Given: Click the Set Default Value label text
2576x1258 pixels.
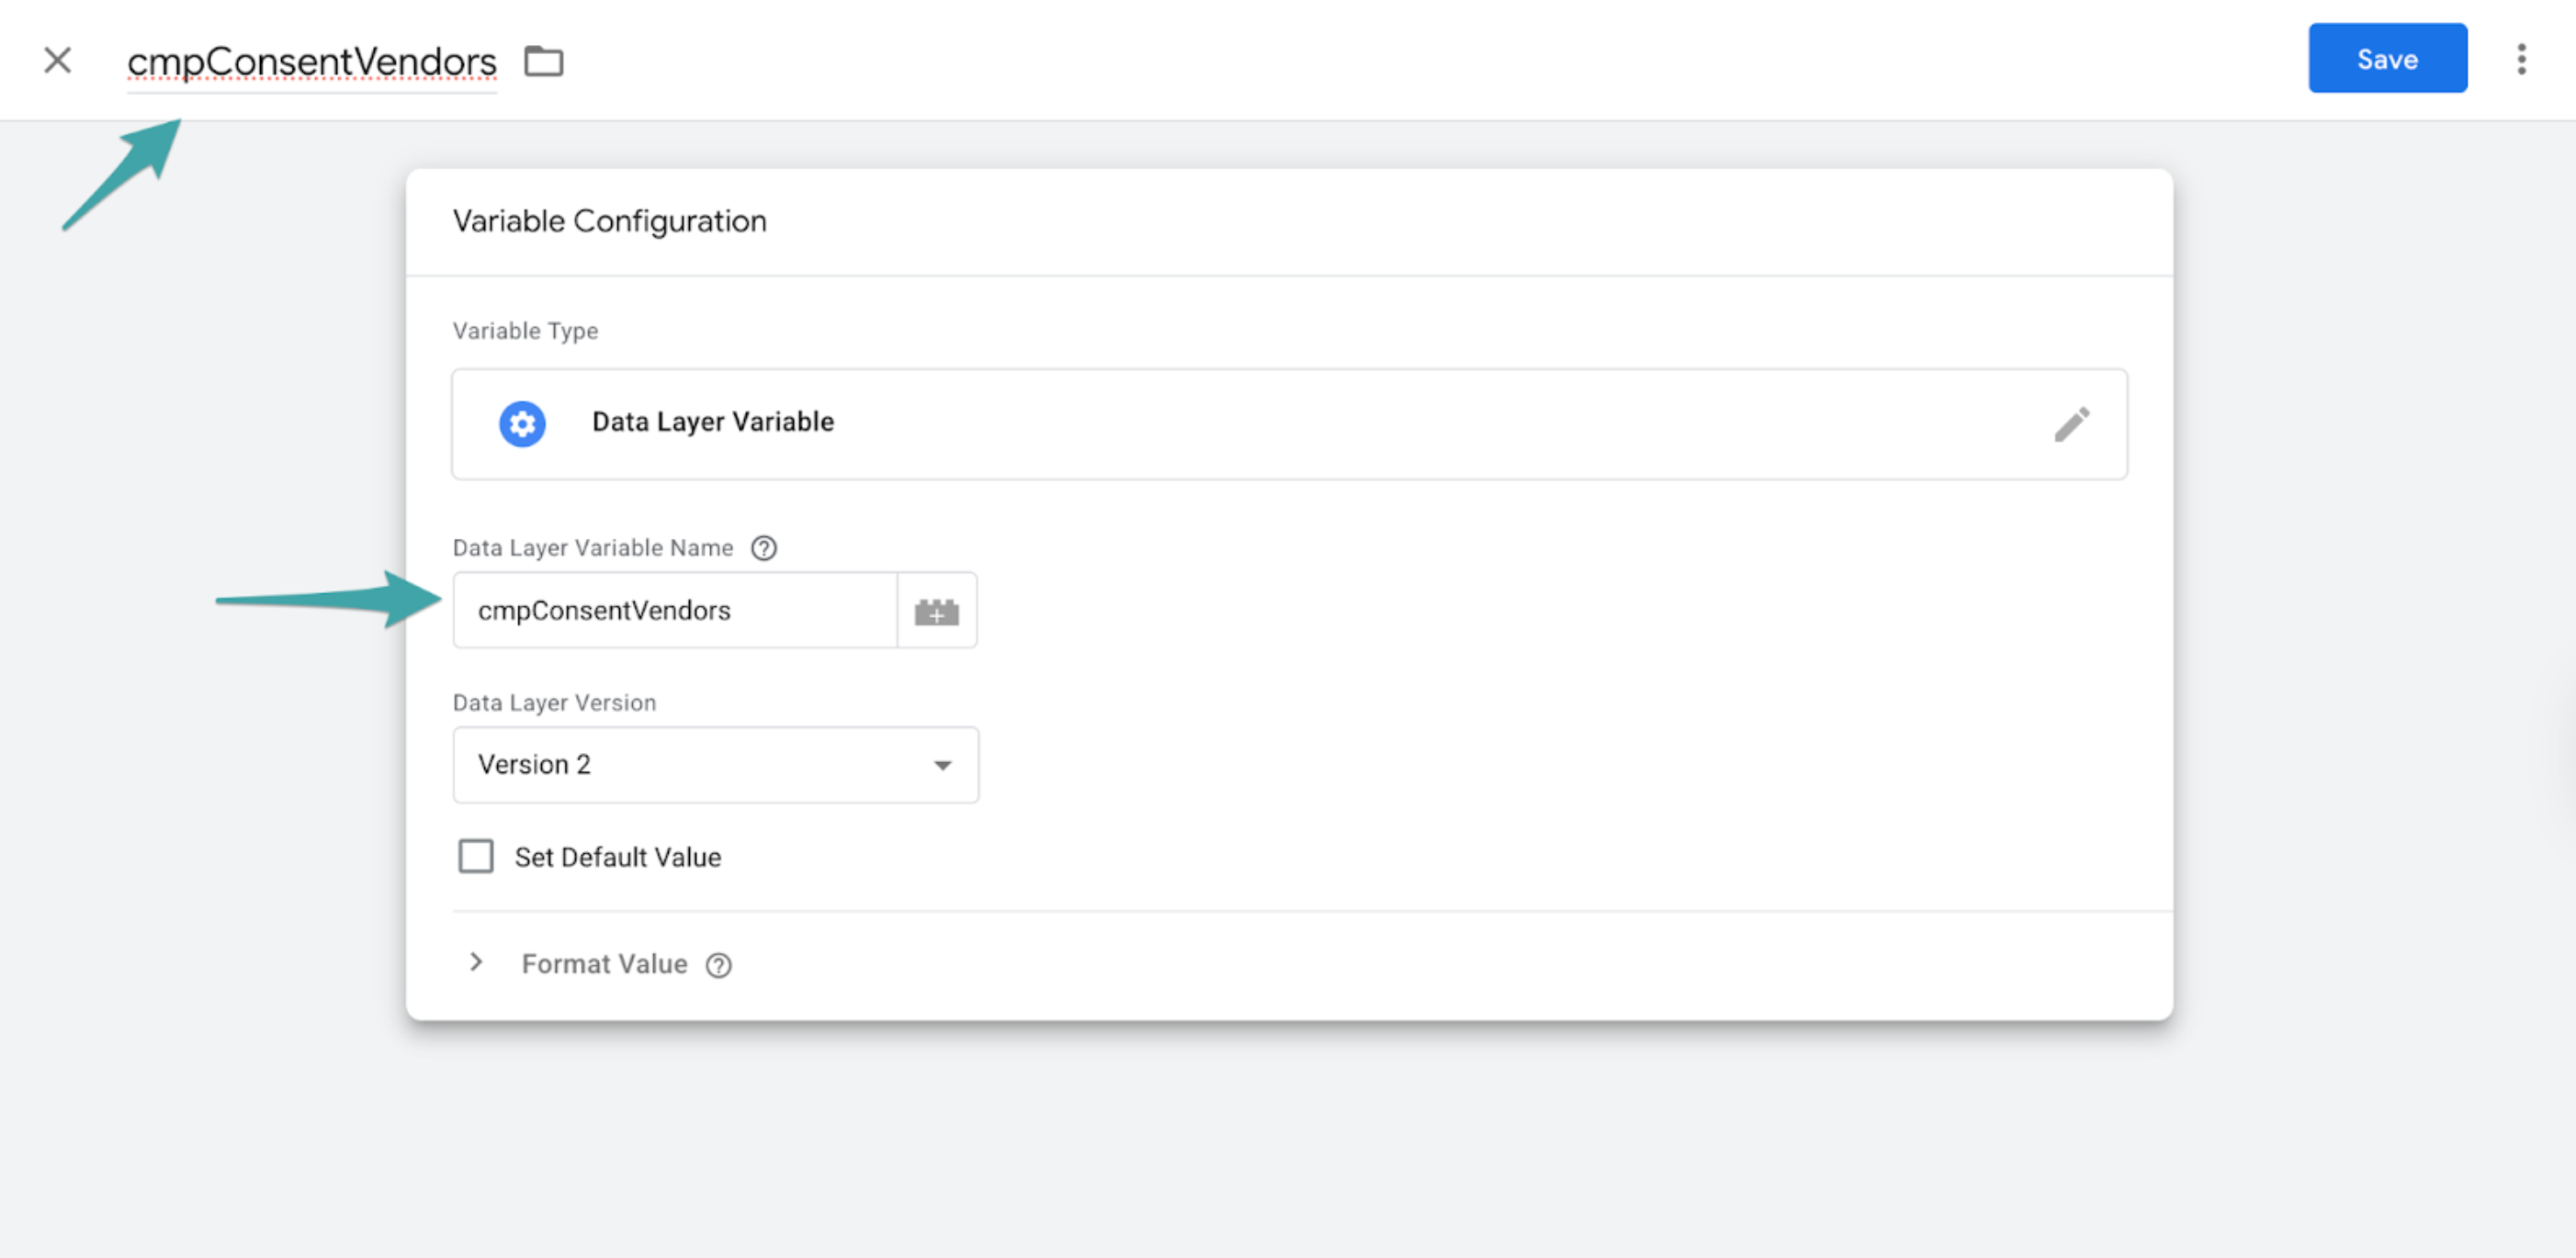Looking at the screenshot, I should (x=617, y=858).
